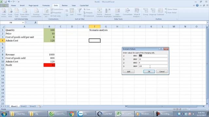The height and width of the screenshot is (117, 209).
Task: Select column header F
Action: (x=95, y=27)
